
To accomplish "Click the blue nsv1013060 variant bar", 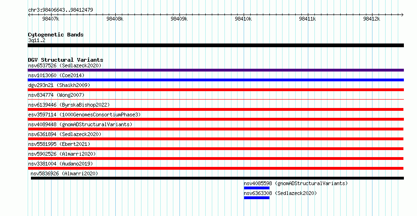I will click(216, 80).
